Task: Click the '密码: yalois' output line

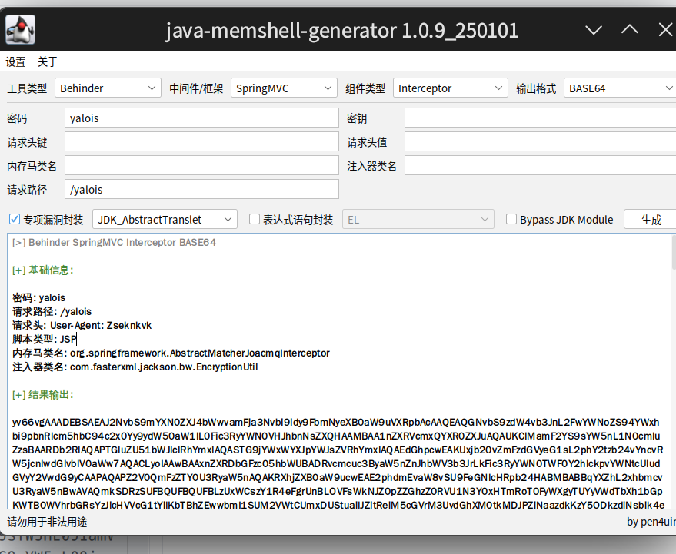Action: 38,297
